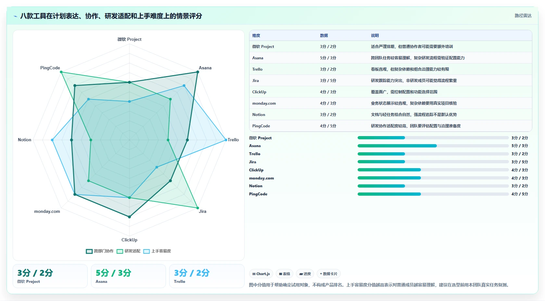Image resolution: width=545 pixels, height=301 pixels.
Task: Click the 维度 column header
Action: (256, 36)
